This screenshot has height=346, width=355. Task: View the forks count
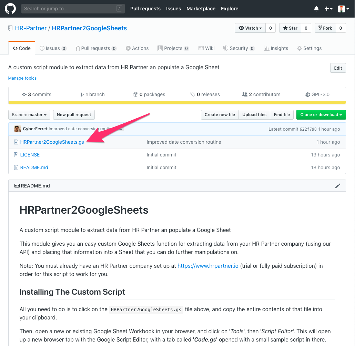click(341, 28)
